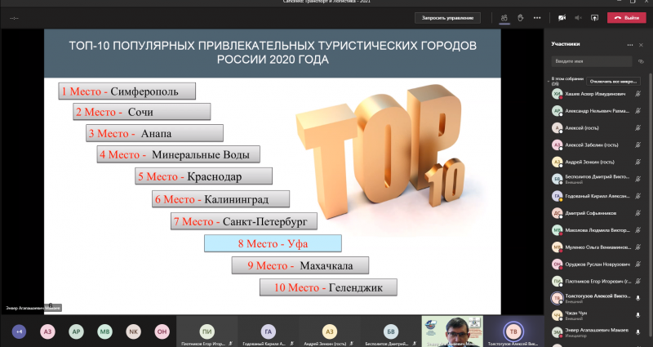This screenshot has width=653, height=347.
Task: Toggle the camera on or off
Action: (x=562, y=17)
